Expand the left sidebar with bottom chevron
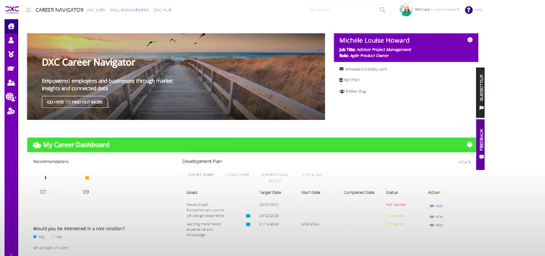The width and height of the screenshot is (545, 256). pyautogui.click(x=11, y=254)
